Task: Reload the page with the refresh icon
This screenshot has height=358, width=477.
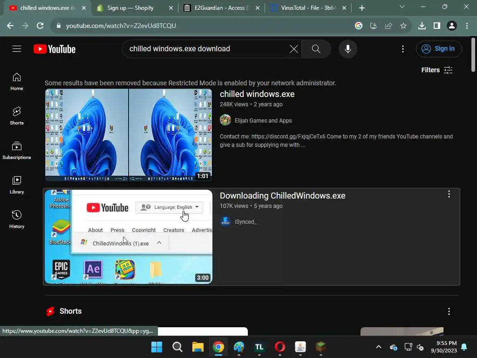Action: [40, 26]
